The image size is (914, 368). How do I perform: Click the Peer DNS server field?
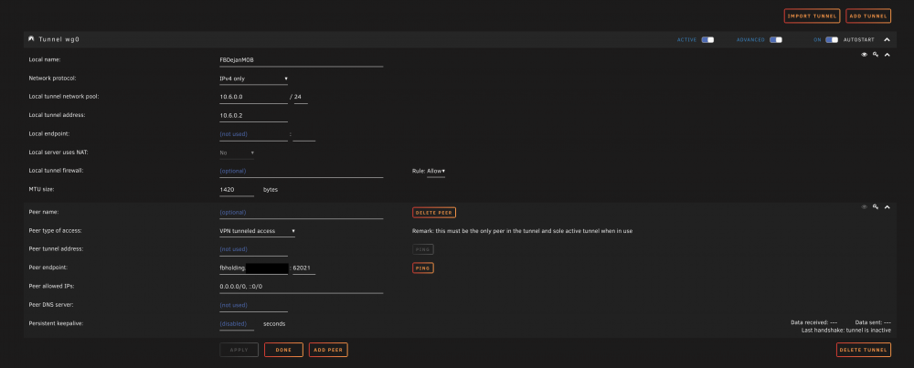click(253, 305)
